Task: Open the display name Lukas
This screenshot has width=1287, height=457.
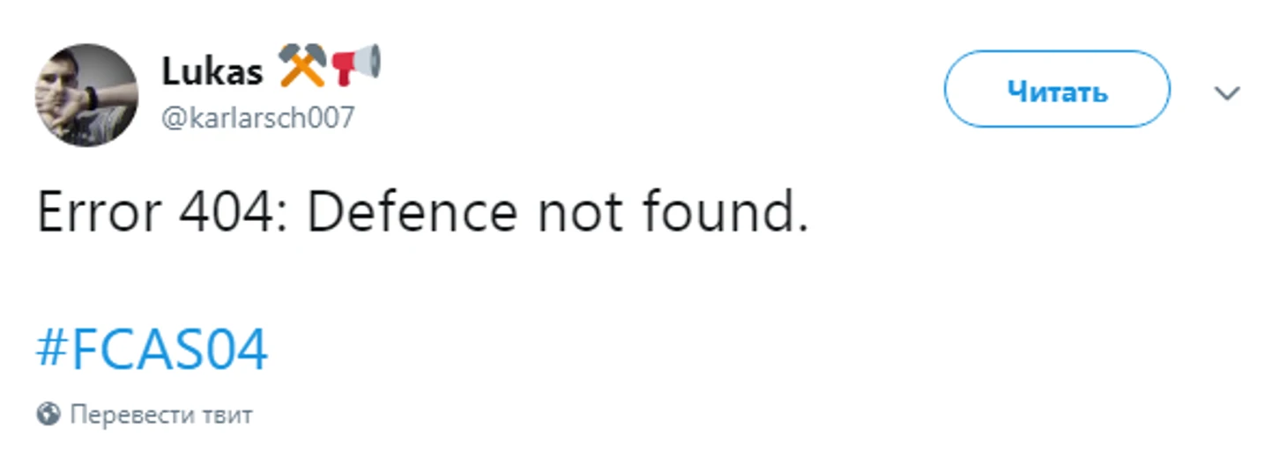Action: [212, 72]
